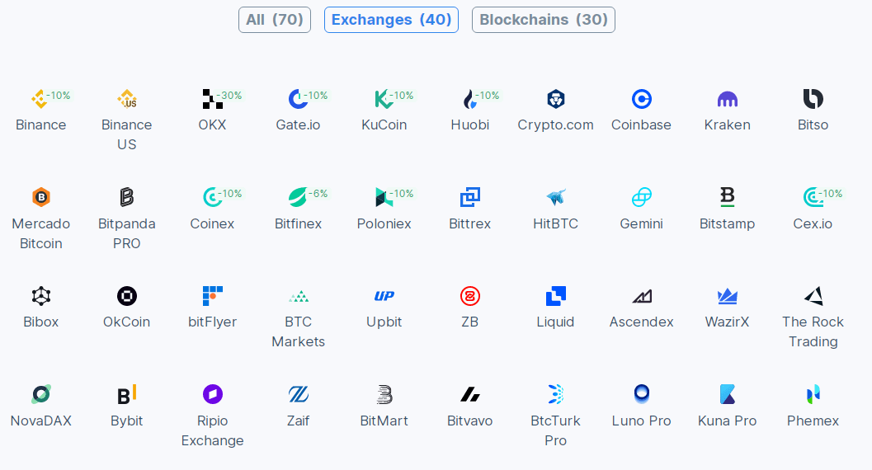Open the ZB red circle icon
Screen dimensions: 872x470
pyautogui.click(x=470, y=296)
